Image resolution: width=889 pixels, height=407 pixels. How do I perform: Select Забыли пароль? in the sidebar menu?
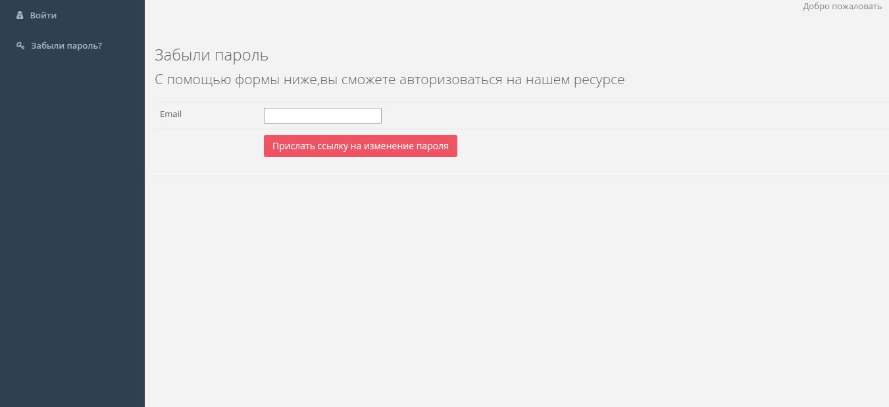66,45
